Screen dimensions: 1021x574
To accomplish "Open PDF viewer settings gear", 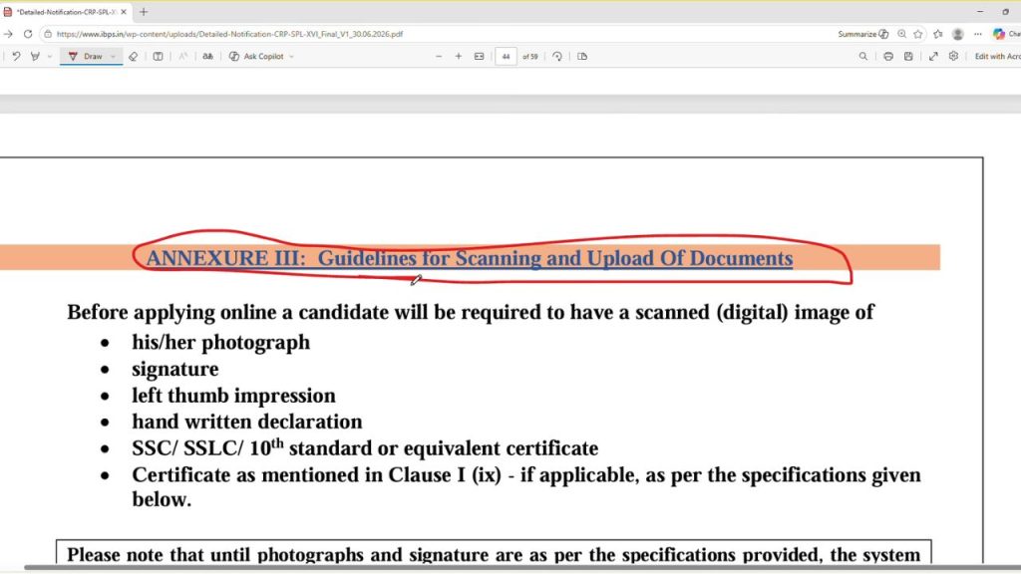I will (953, 57).
